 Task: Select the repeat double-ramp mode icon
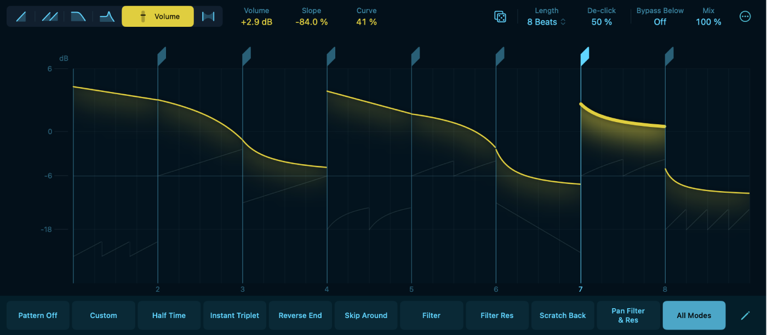click(x=50, y=16)
